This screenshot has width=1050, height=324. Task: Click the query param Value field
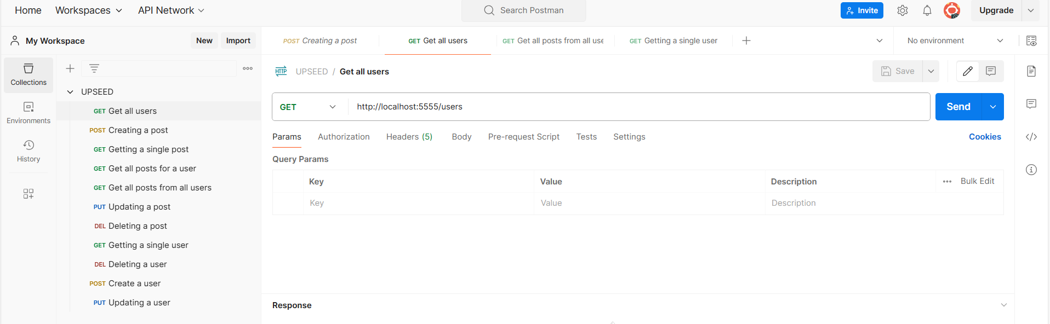point(649,203)
